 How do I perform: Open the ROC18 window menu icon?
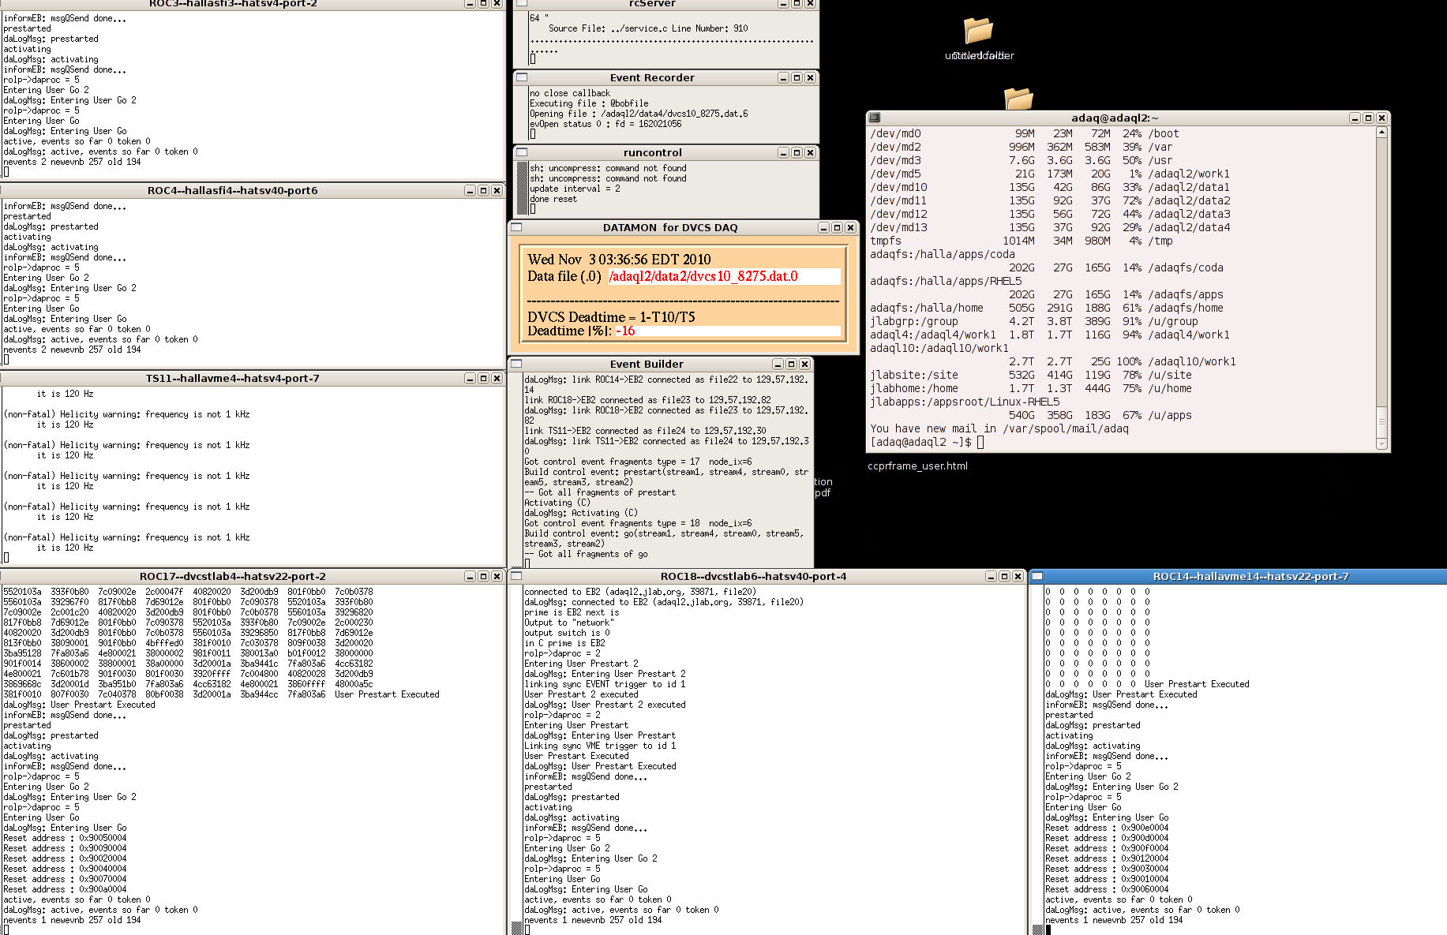pyautogui.click(x=516, y=576)
